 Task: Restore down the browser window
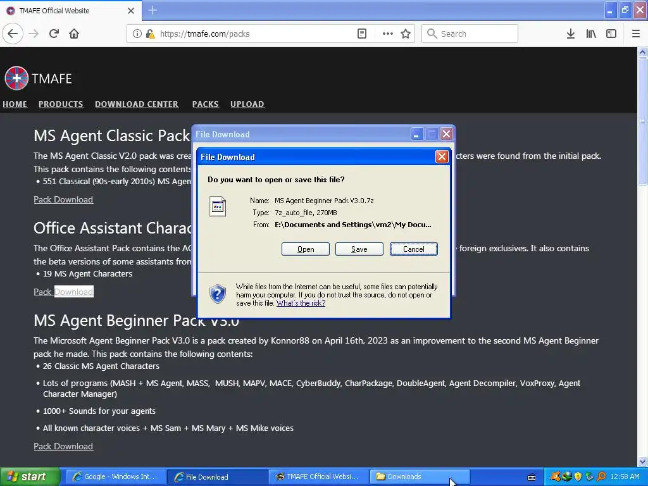pyautogui.click(x=625, y=10)
